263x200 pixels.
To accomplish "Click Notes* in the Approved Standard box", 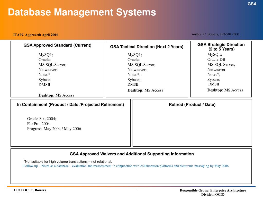I will pos(45,75).
